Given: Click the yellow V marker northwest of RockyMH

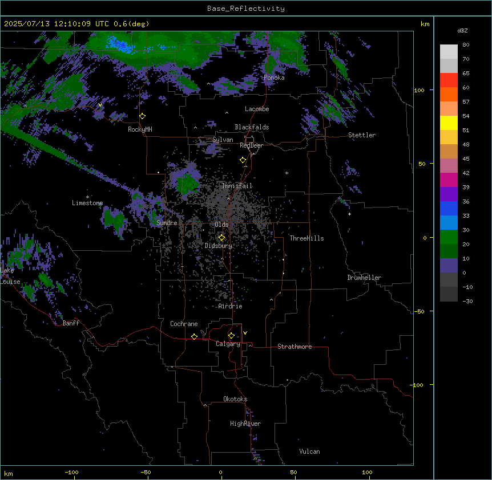Looking at the screenshot, I should [x=100, y=105].
